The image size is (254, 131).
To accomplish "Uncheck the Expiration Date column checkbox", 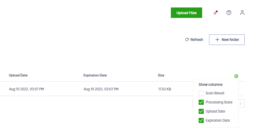I will (201, 120).
